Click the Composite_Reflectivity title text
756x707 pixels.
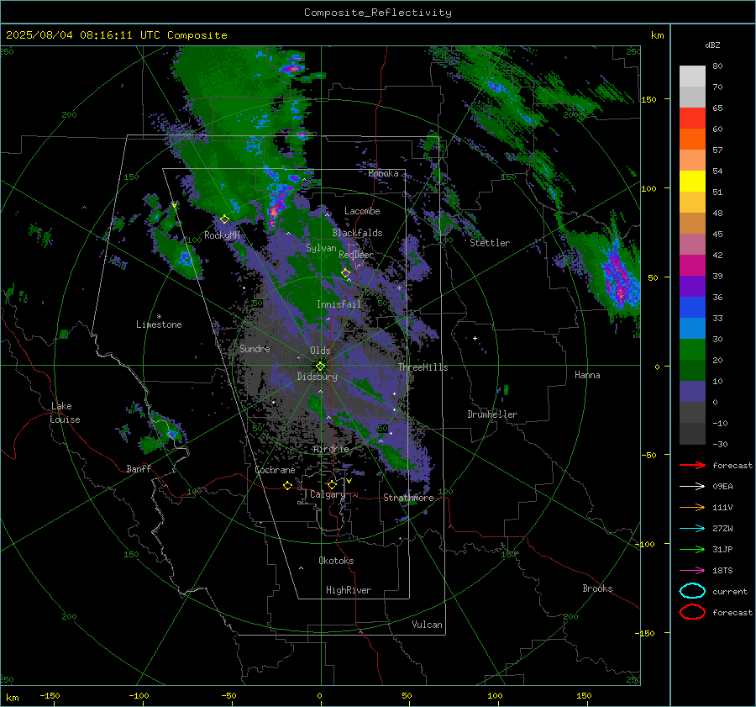377,13
